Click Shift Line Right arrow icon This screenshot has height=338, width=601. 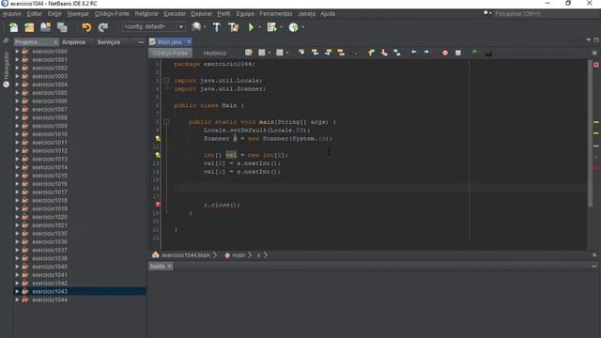[426, 52]
